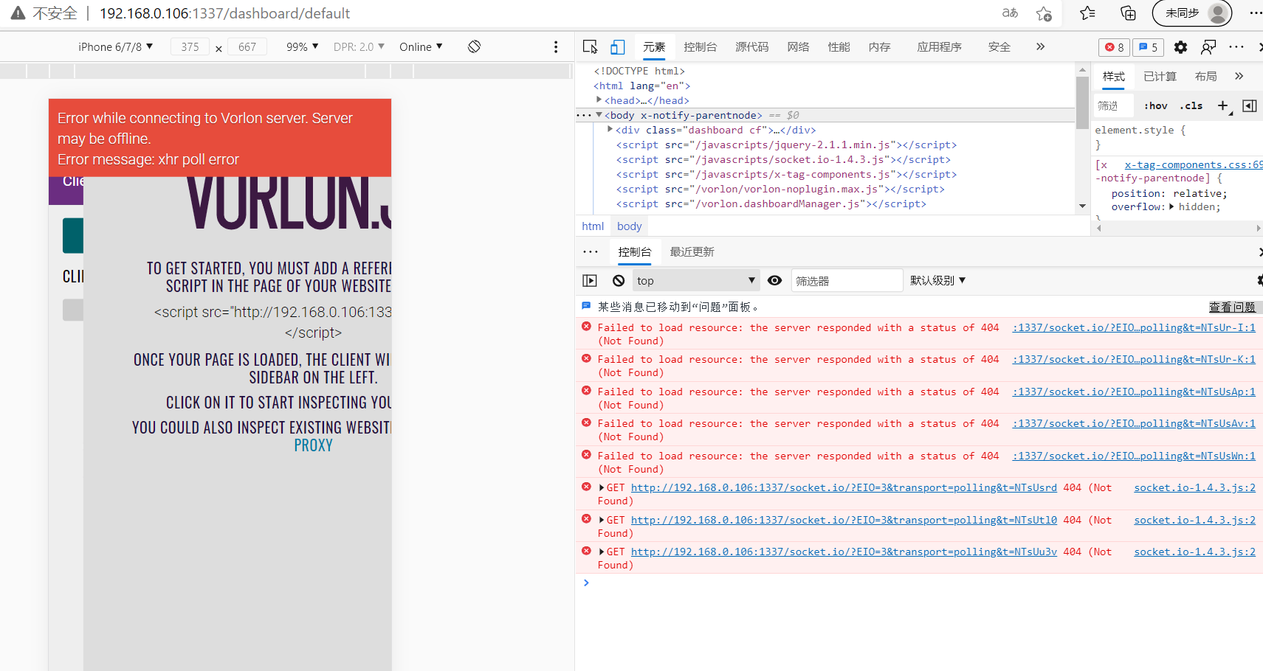Screen dimensions: 1263x671
Task: Select html in the breadcrumb
Action: point(593,226)
